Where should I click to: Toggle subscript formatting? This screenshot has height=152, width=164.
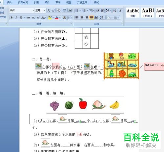33,17
